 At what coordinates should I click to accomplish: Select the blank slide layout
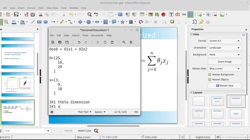click(198, 101)
